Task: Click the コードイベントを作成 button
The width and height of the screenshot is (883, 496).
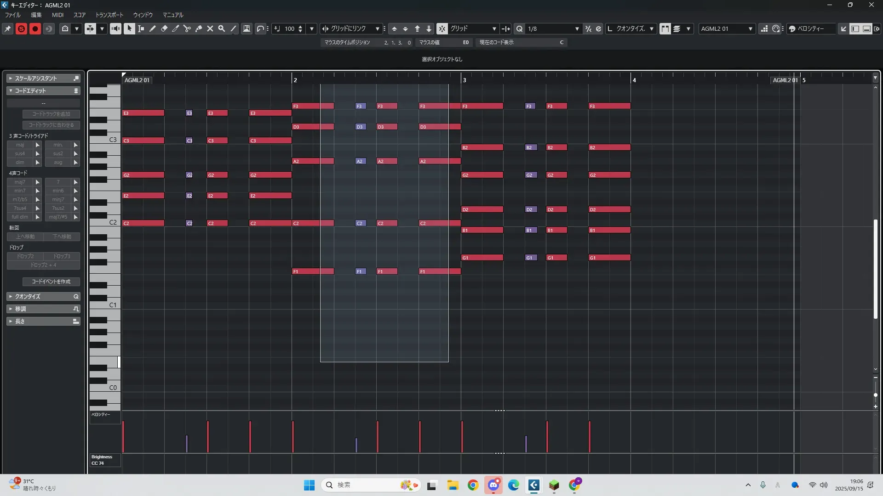Action: click(x=51, y=282)
